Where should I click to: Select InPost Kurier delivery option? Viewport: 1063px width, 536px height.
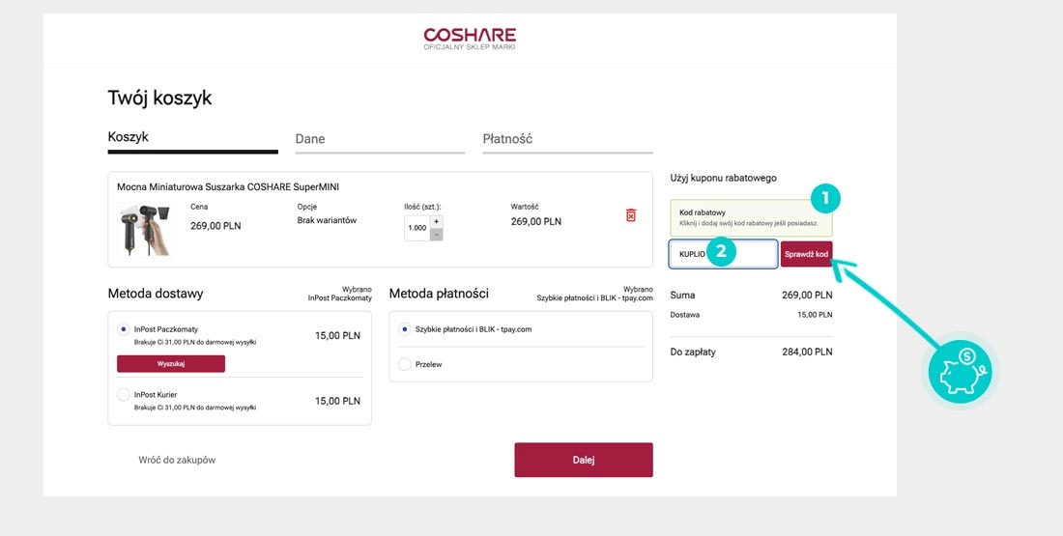123,395
